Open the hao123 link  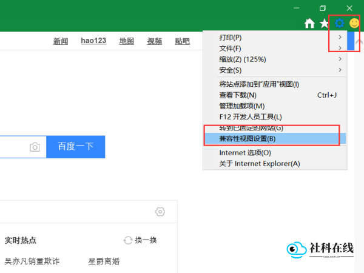tap(93, 41)
